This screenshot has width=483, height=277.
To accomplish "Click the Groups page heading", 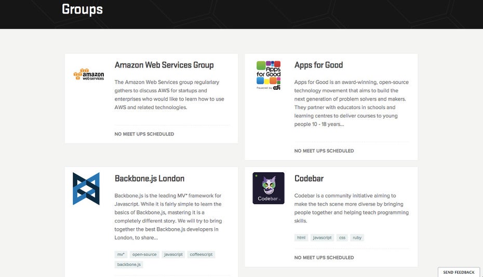I will tap(82, 9).
